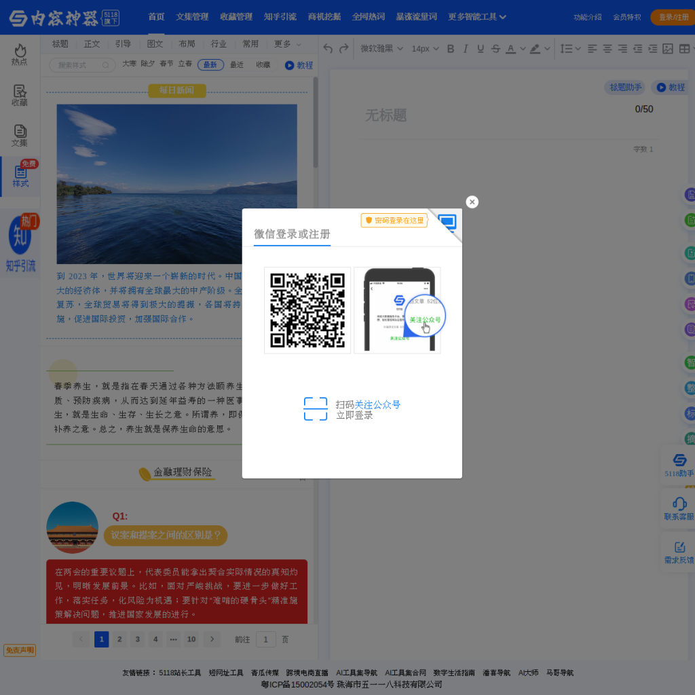This screenshot has width=695, height=695.
Task: Select the 行业 style tab
Action: [219, 44]
